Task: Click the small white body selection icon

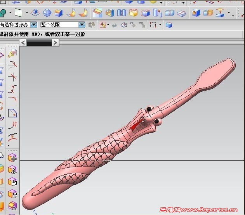Action: (x=124, y=25)
